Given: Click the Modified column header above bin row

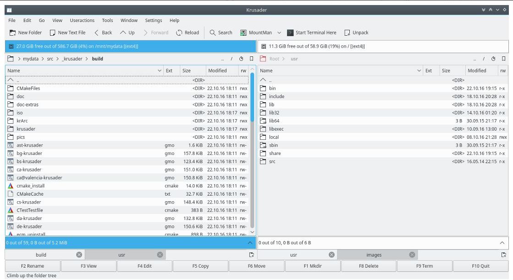Looking at the screenshot, I should [481, 71].
